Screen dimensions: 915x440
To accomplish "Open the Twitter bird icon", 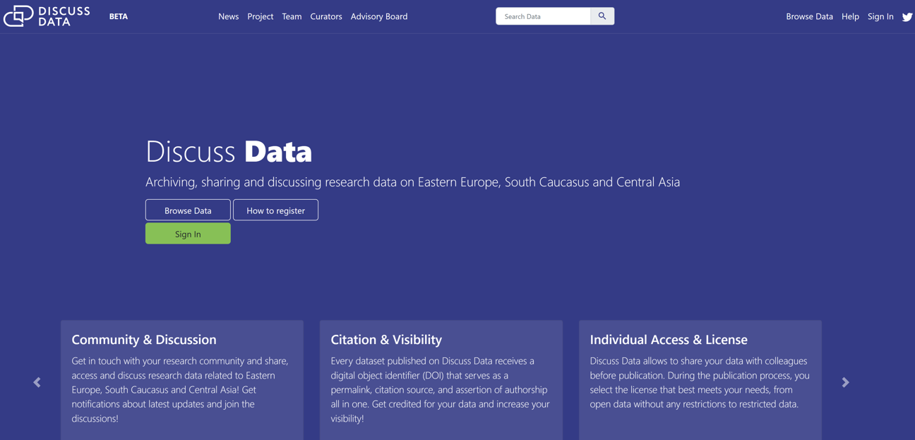I will 907,16.
